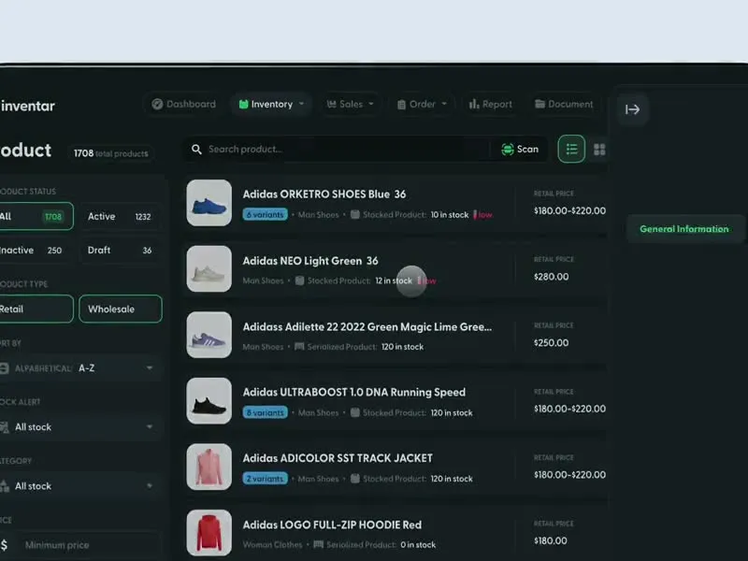Screen dimensions: 748x561
Task: Click the 1708 total products counter
Action: click(110, 153)
